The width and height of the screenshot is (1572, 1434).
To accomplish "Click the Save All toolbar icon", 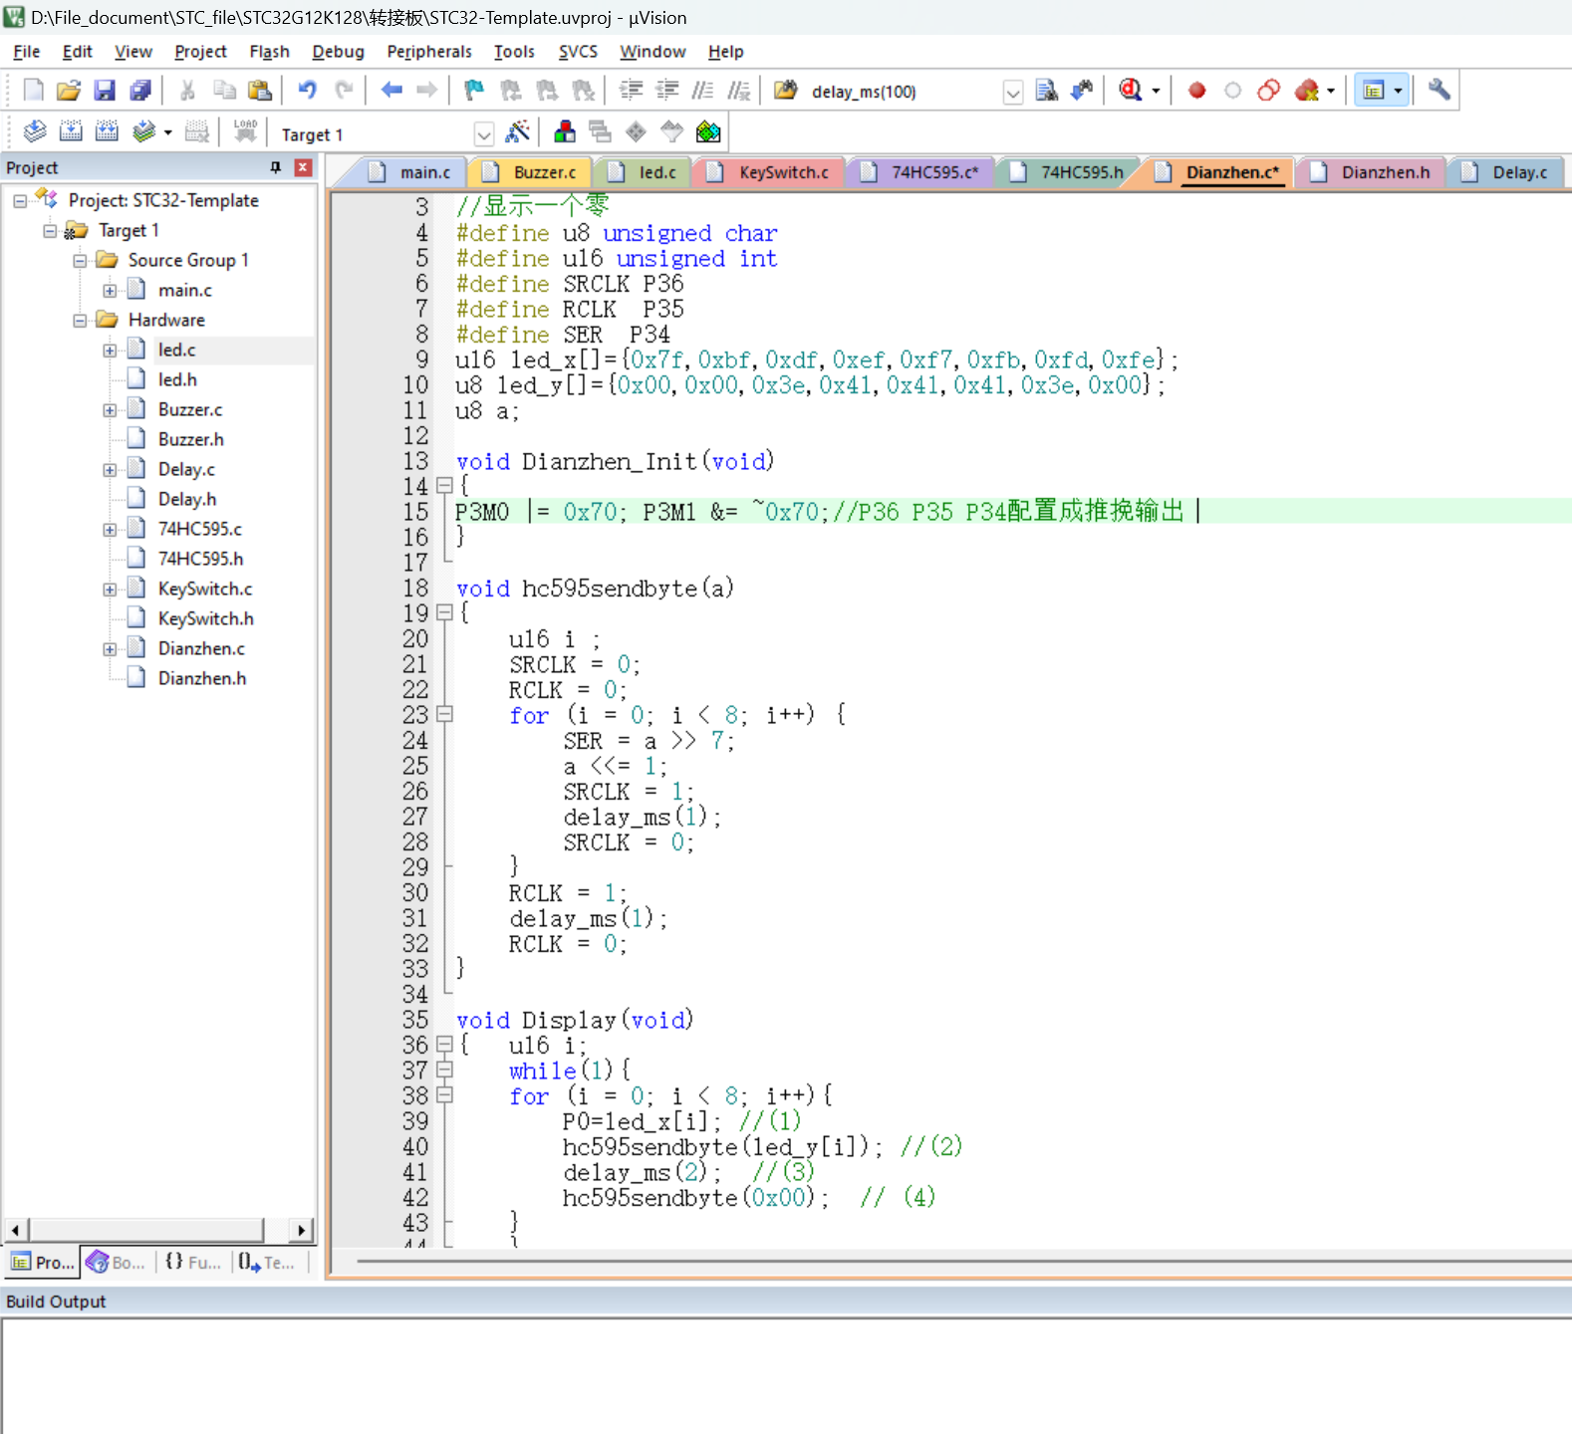I will [x=140, y=91].
